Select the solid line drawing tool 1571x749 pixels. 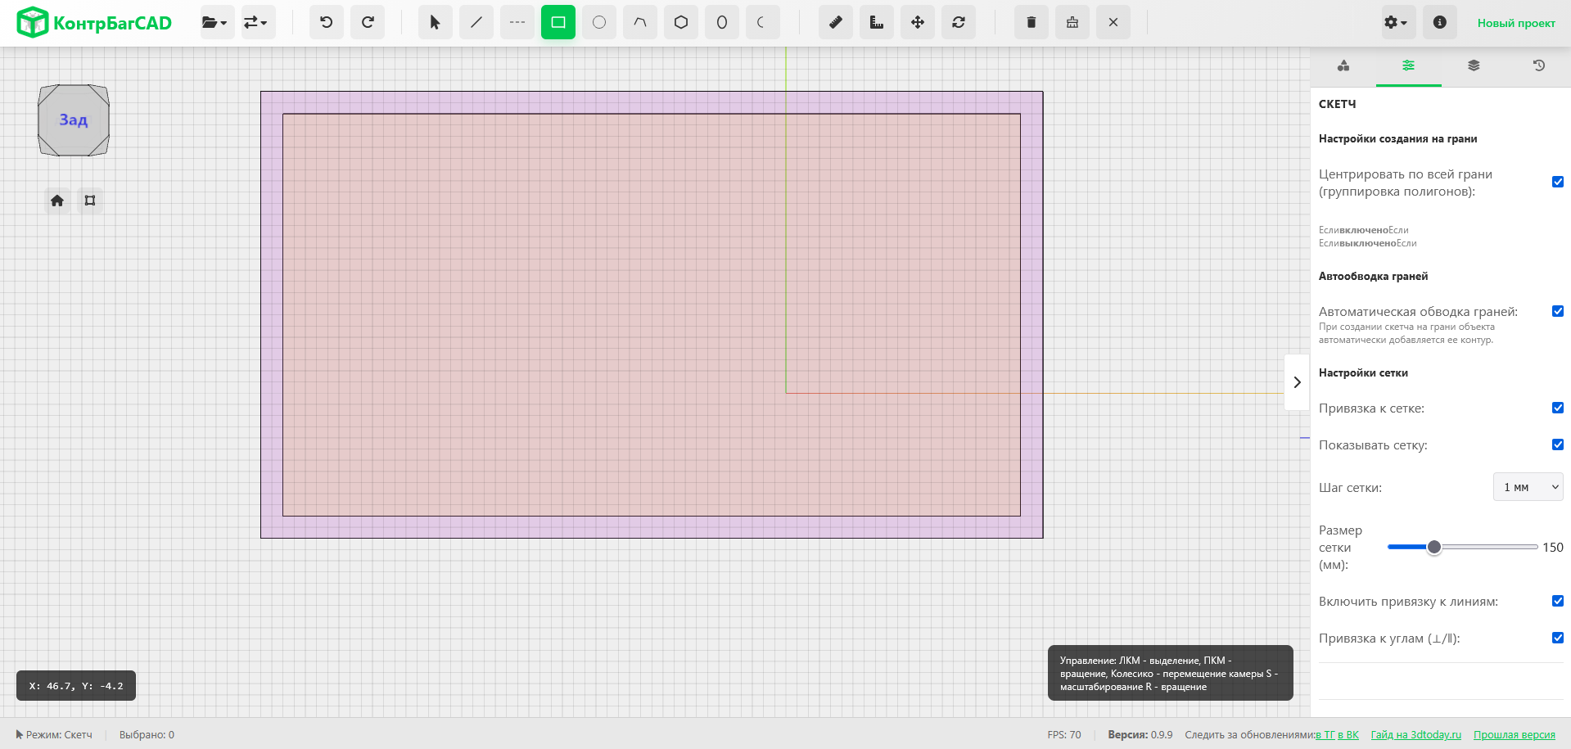(x=476, y=22)
